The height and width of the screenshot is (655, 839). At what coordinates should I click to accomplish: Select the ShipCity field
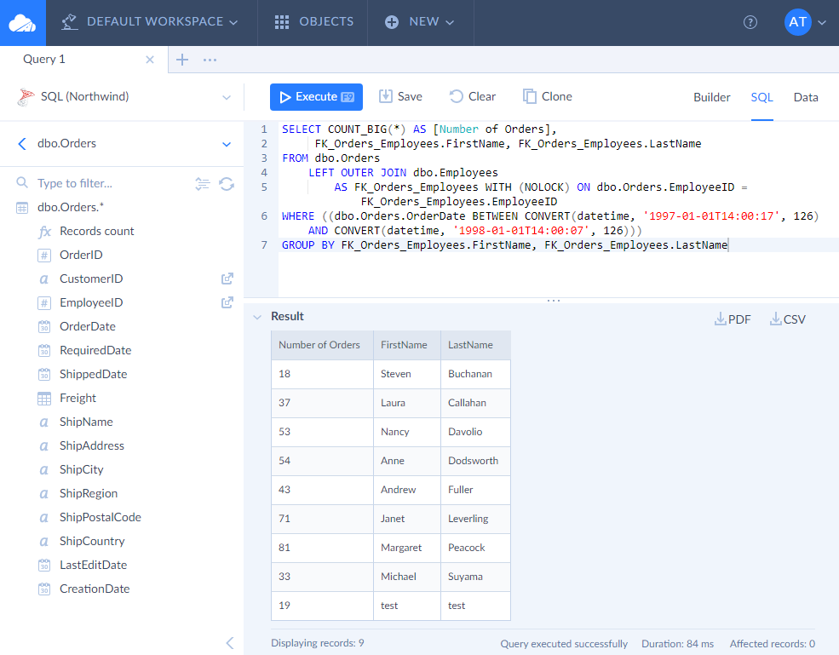(81, 470)
